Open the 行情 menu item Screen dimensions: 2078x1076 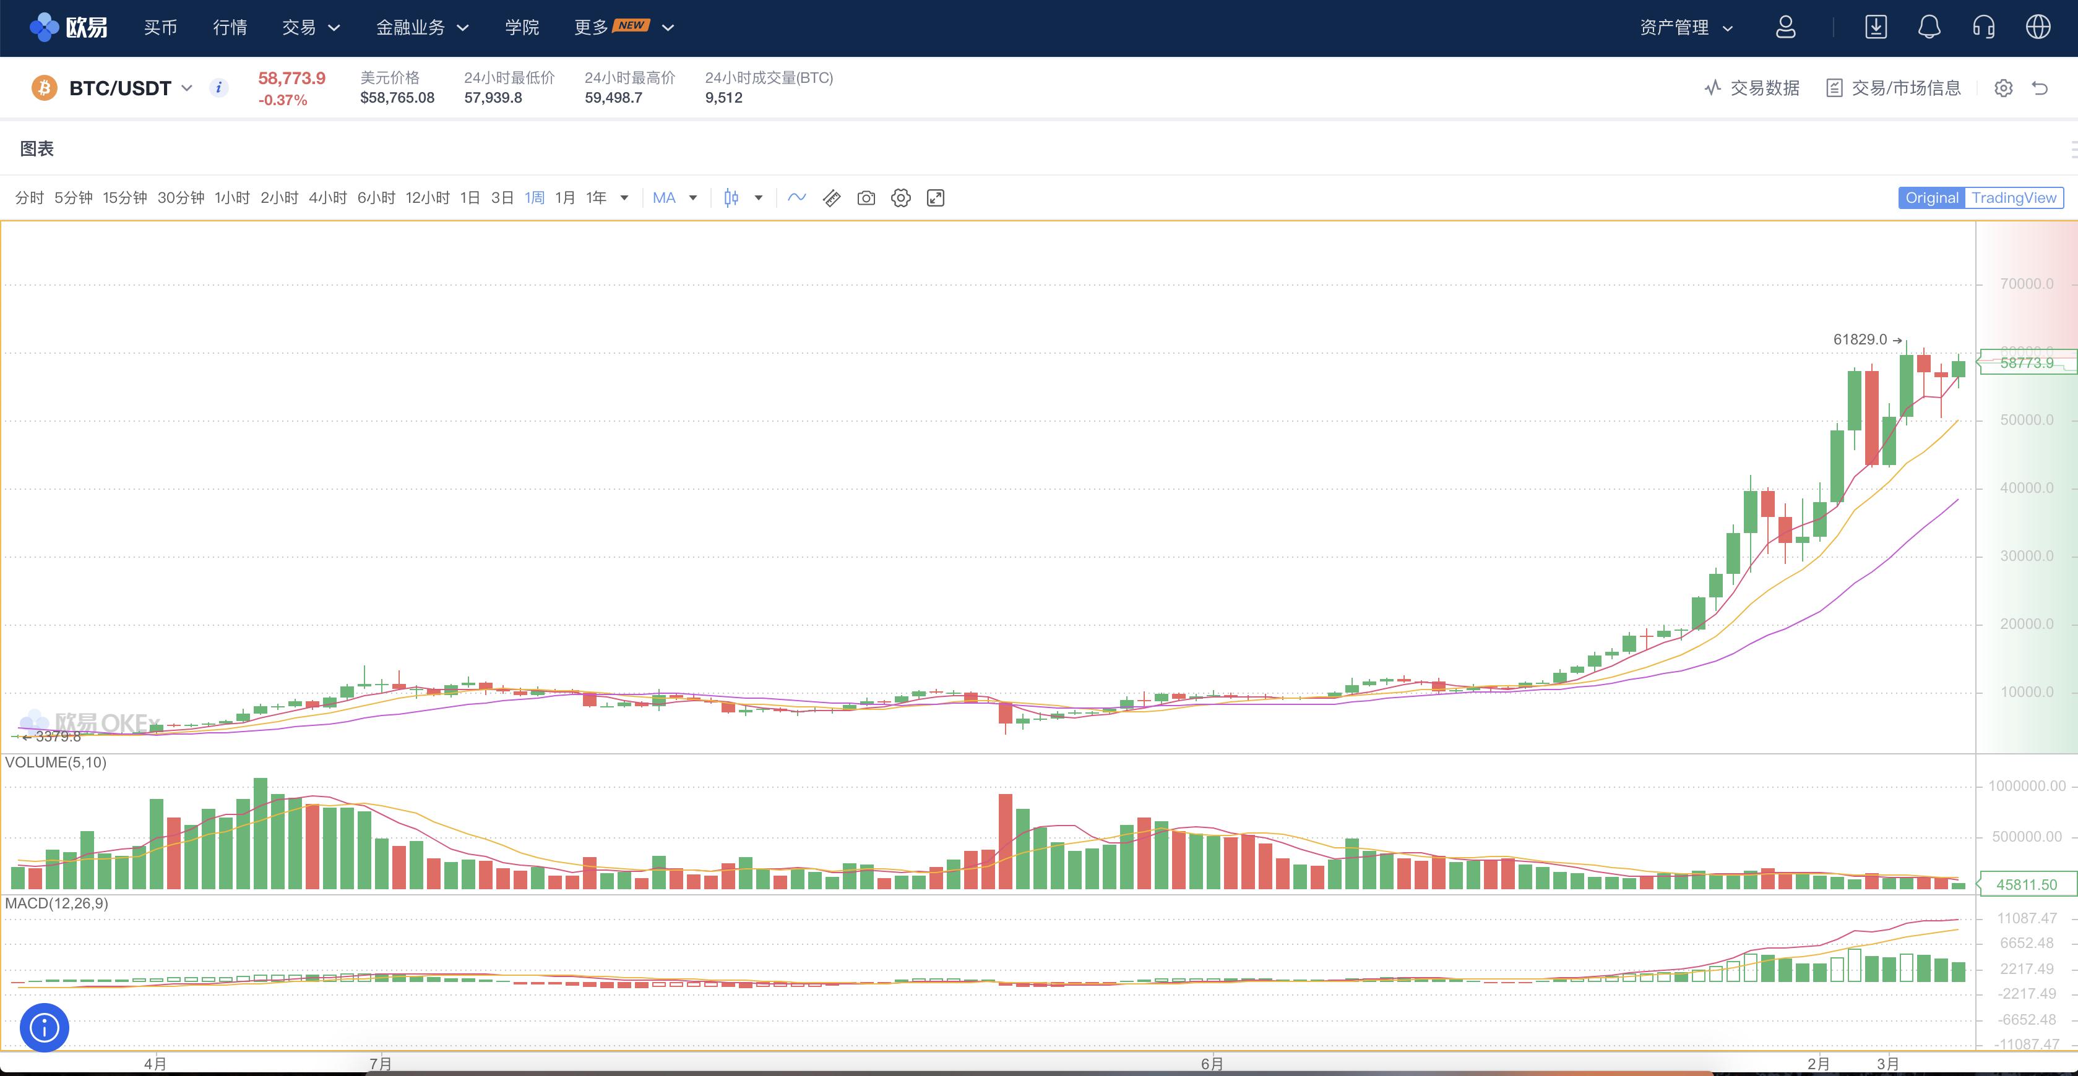(x=230, y=27)
